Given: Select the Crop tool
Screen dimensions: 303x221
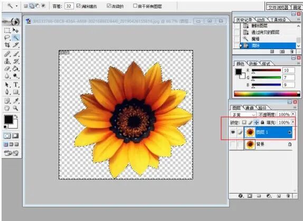Looking at the screenshot, I should [7, 45].
